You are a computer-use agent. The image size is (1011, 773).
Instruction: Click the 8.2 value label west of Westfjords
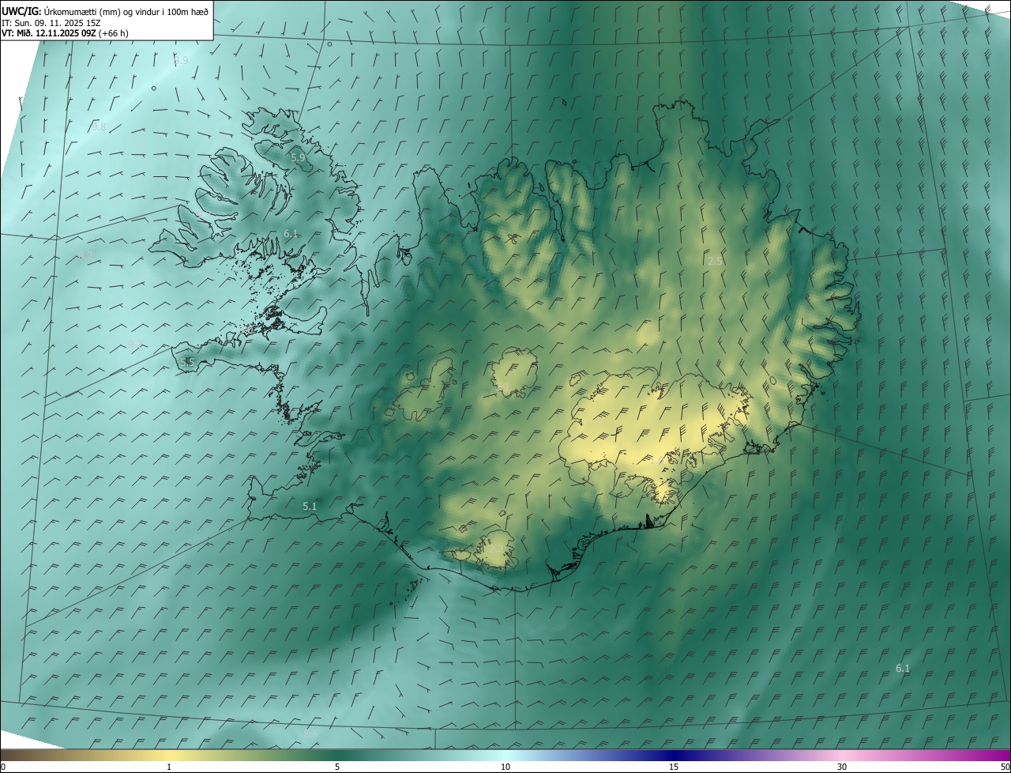point(85,255)
